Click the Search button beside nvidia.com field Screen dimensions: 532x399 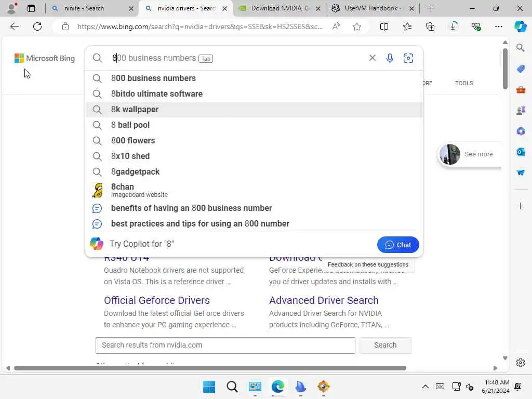pos(385,345)
